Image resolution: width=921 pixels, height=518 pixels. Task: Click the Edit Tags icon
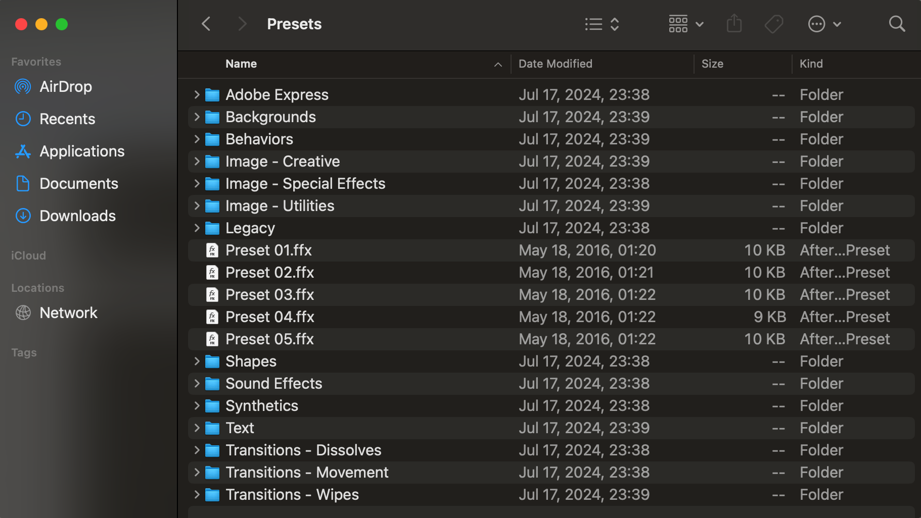pos(773,24)
